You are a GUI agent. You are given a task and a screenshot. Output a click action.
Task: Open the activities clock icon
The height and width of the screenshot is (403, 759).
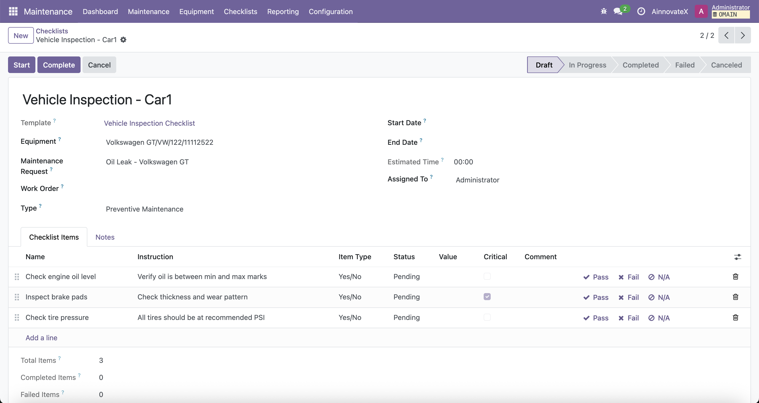(641, 11)
